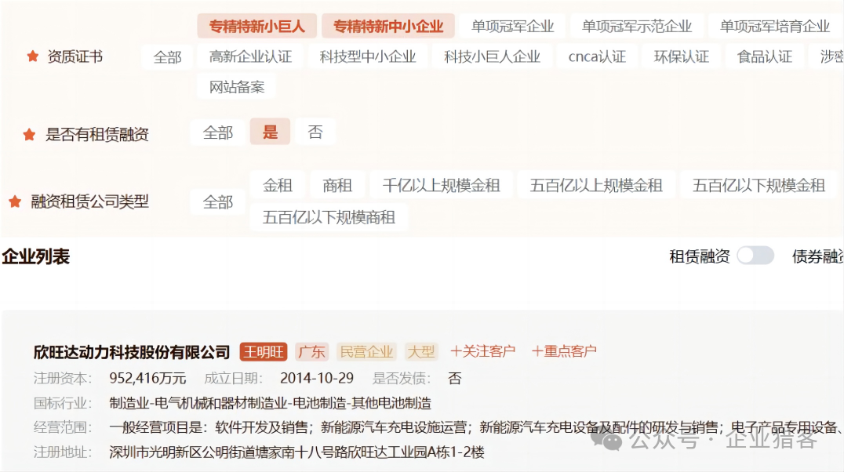Select the 商租 company type
Screen dimensions: 844x472
(337, 185)
